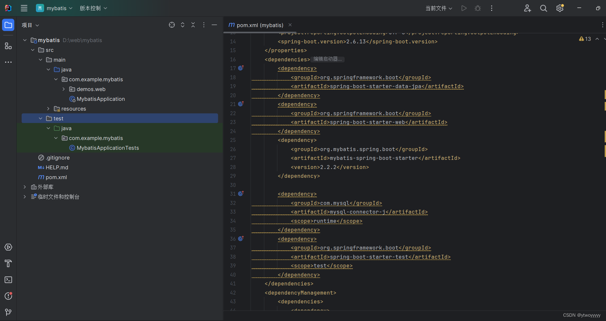Click spring-boot.version 2.6.13 line
Viewport: 606px width, 321px height.
click(x=357, y=41)
